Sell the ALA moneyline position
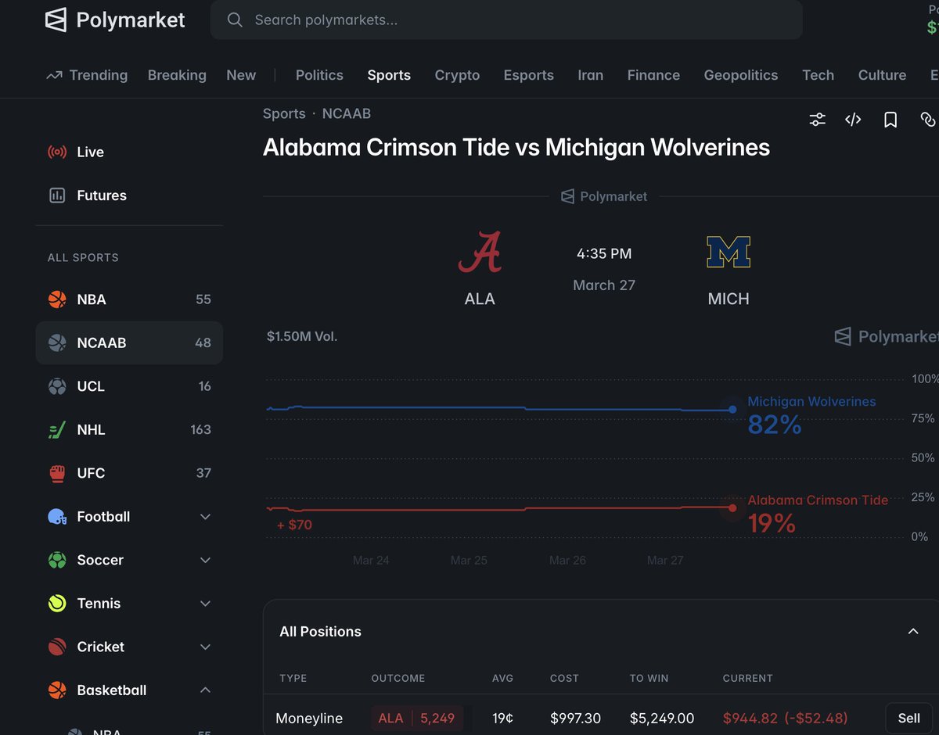This screenshot has width=939, height=735. tap(909, 718)
